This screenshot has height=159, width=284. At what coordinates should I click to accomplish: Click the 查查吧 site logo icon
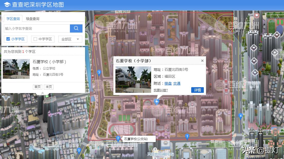click(6, 4)
